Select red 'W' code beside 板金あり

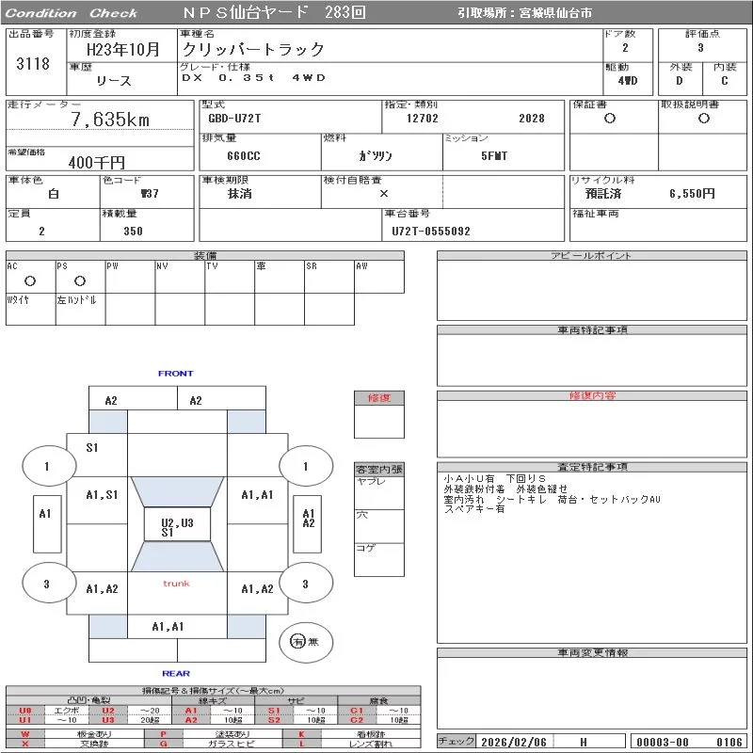pyautogui.click(x=25, y=734)
